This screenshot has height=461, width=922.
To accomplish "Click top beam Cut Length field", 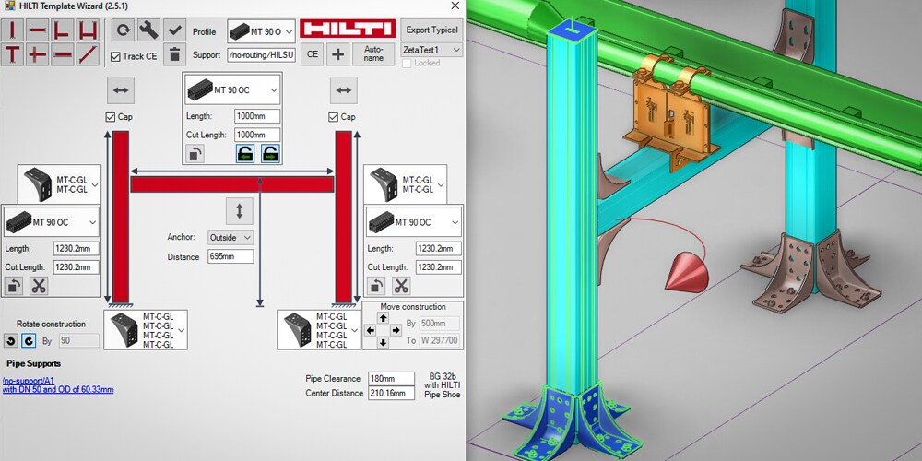I will point(257,135).
